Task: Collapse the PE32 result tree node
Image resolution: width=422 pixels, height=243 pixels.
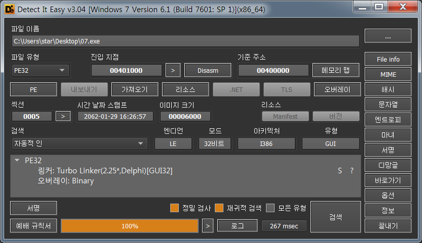Action: 17,160
